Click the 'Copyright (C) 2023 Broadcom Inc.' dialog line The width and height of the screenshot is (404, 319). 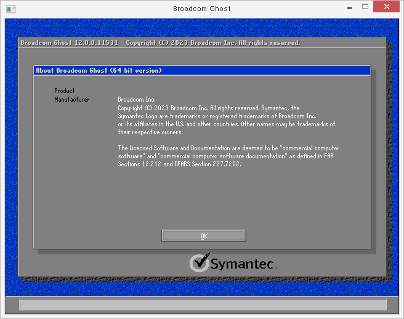[209, 108]
